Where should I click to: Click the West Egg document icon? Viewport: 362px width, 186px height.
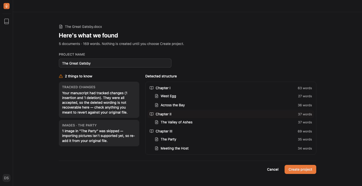click(x=157, y=96)
